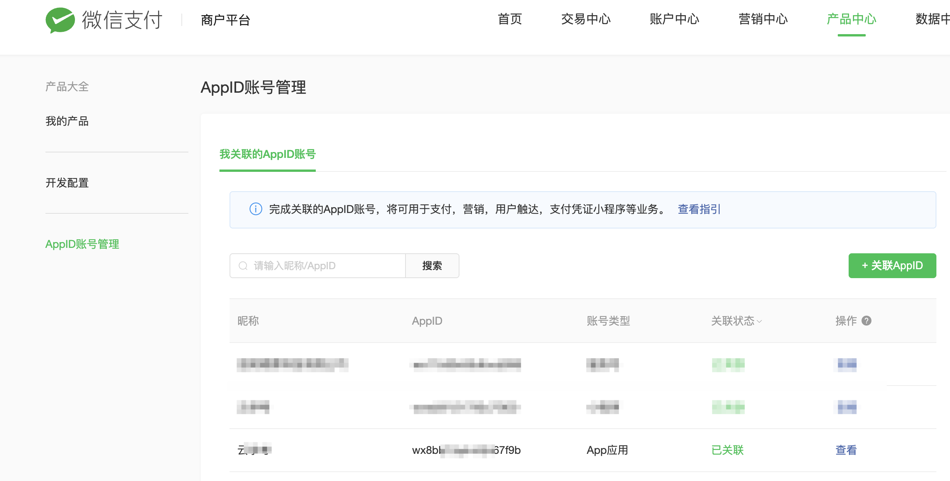Select the 我关联的AppID账号 tab
Image resolution: width=950 pixels, height=481 pixels.
pyautogui.click(x=268, y=154)
